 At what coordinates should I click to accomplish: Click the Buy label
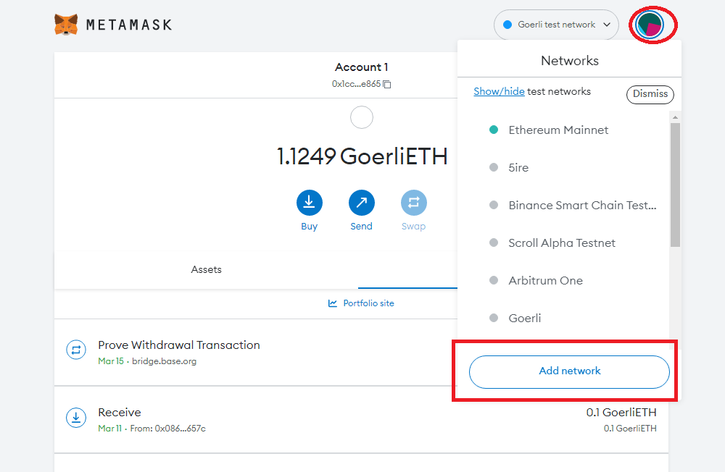point(310,227)
